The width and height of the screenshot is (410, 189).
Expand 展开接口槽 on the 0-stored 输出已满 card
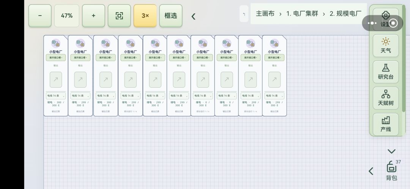(x=227, y=58)
